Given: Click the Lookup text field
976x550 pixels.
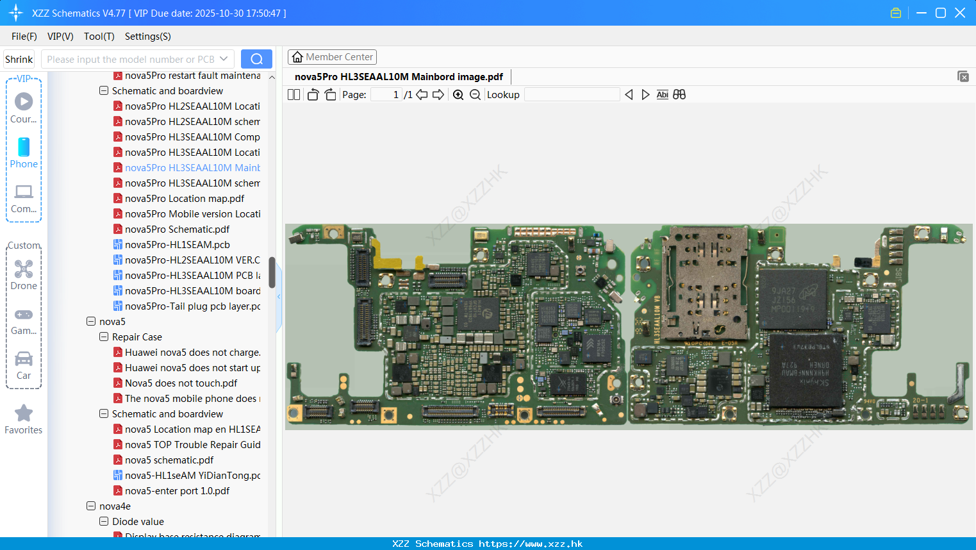Looking at the screenshot, I should click(x=572, y=95).
